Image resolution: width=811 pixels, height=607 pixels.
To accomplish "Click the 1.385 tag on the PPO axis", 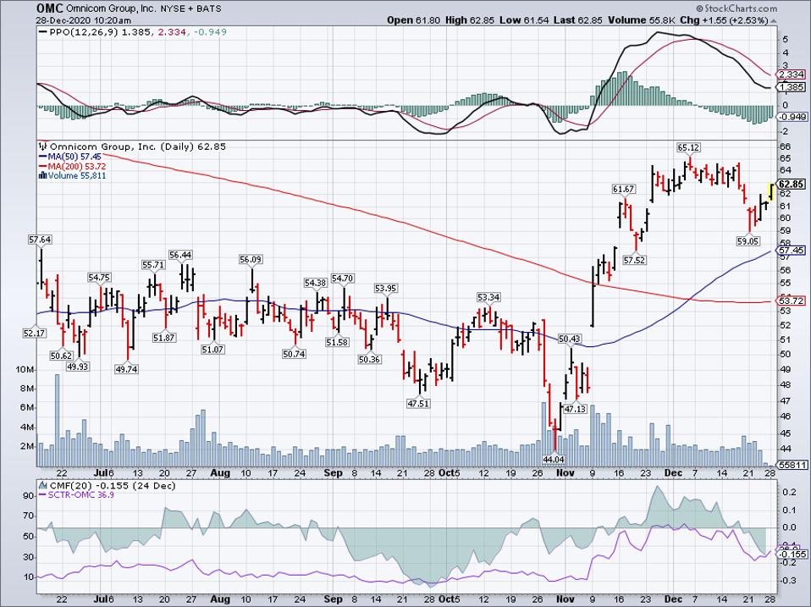I will click(x=791, y=87).
